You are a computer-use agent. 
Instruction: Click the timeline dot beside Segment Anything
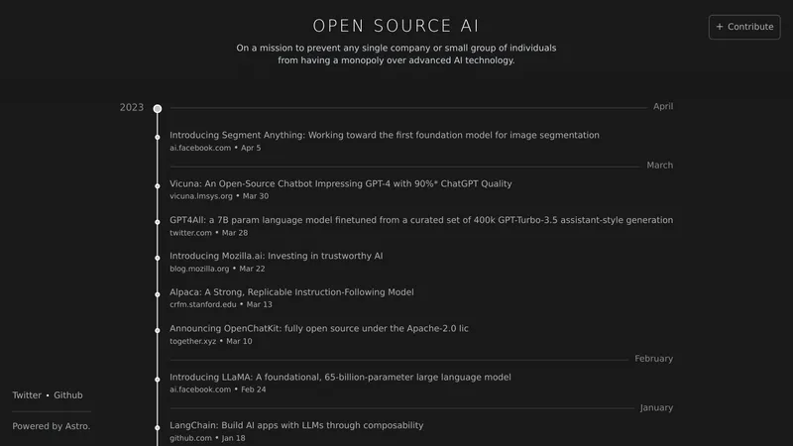tap(158, 137)
